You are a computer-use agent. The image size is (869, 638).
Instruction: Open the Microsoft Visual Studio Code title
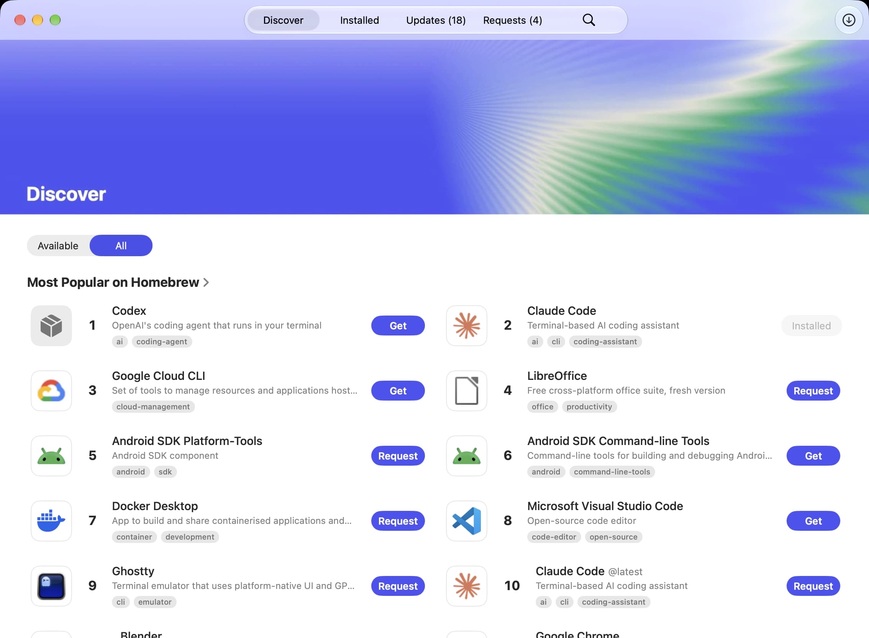pos(605,506)
